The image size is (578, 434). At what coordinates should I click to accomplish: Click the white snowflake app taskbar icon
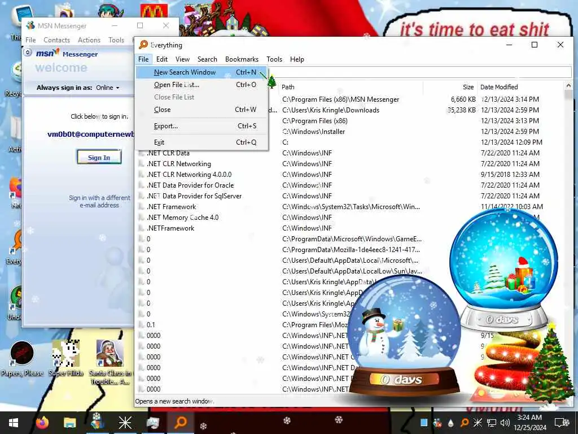tap(125, 423)
